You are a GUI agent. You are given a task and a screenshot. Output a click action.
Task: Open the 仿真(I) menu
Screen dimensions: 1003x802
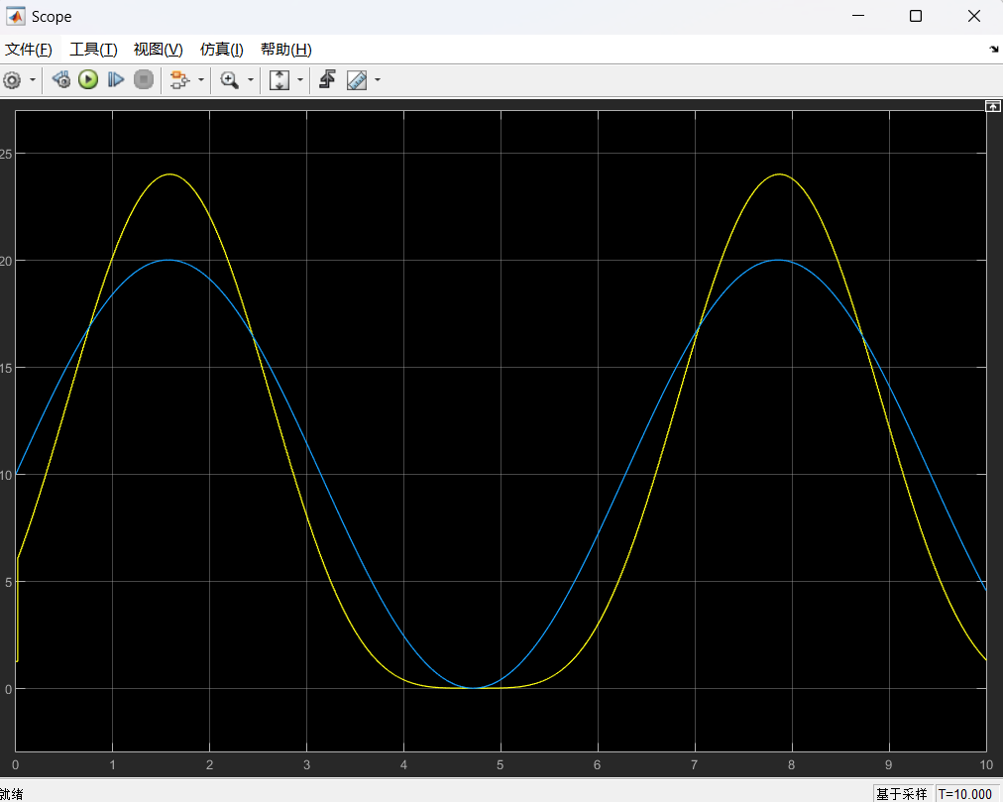pyautogui.click(x=222, y=50)
